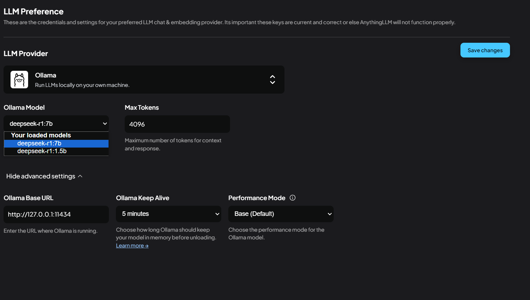Click the LLM Preference page heading
Image resolution: width=530 pixels, height=300 pixels.
point(34,12)
